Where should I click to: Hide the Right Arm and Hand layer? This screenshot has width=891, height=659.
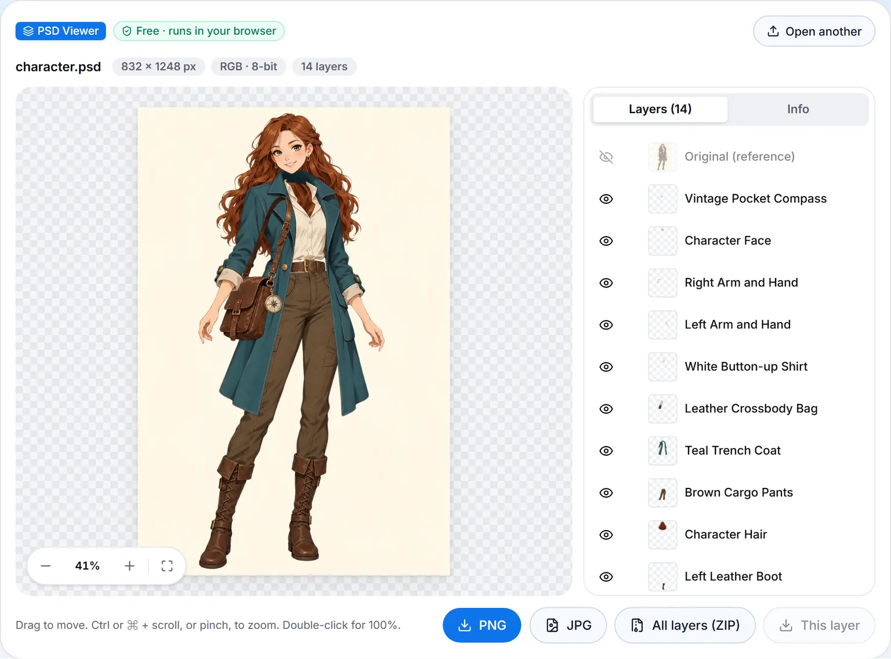pyautogui.click(x=606, y=283)
